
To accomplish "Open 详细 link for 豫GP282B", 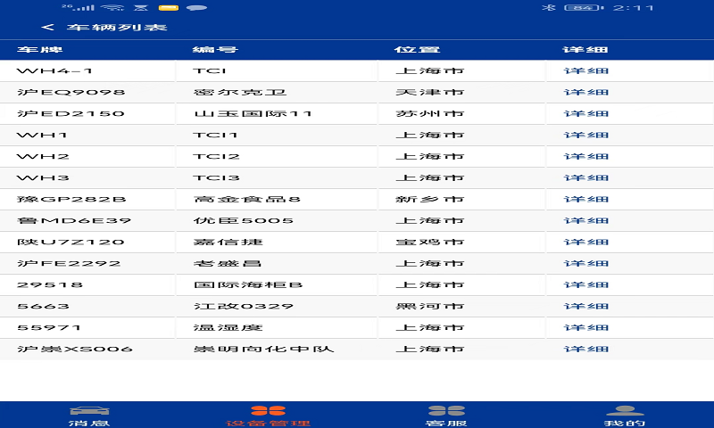I will coord(586,199).
